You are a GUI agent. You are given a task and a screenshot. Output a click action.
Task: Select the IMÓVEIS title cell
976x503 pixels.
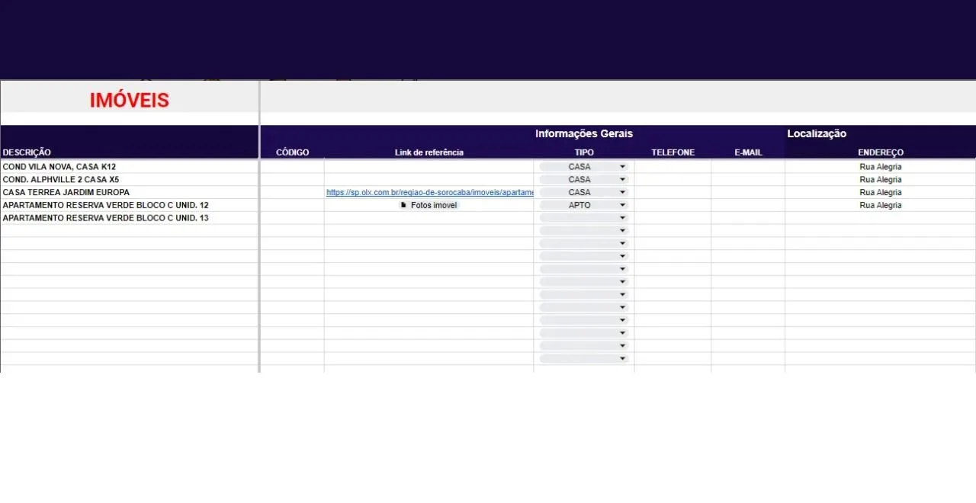pyautogui.click(x=130, y=100)
